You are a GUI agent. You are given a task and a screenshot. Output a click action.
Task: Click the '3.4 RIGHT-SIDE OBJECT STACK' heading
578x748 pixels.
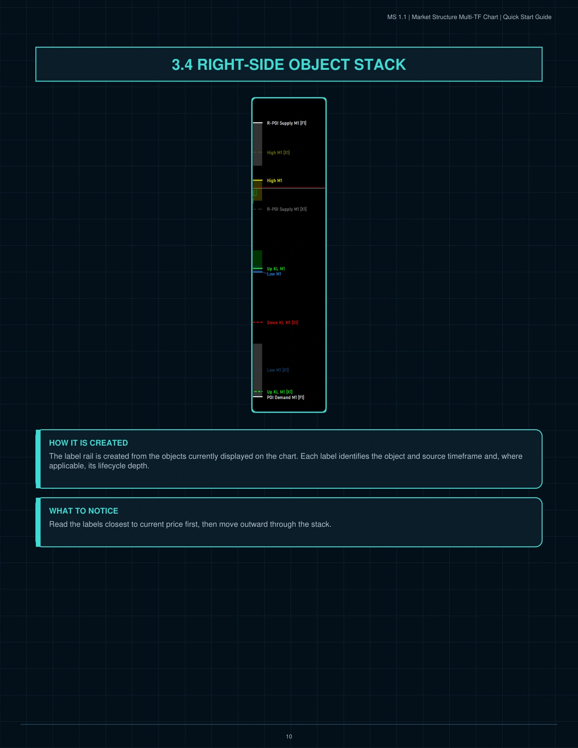pos(289,64)
